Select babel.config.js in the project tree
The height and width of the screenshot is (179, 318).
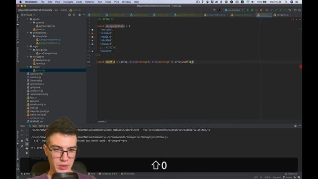[x=36, y=104]
